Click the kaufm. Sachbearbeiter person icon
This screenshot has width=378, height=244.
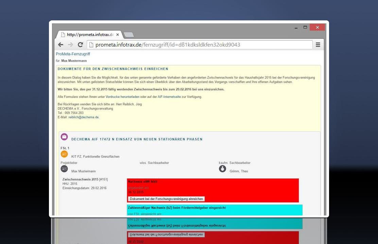pos(223,169)
